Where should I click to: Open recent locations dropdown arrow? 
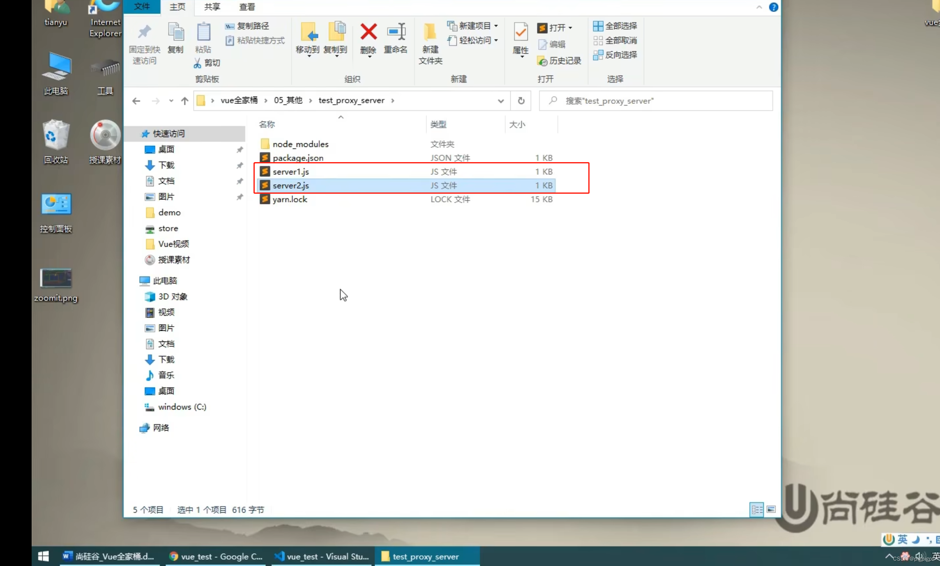pyautogui.click(x=171, y=101)
